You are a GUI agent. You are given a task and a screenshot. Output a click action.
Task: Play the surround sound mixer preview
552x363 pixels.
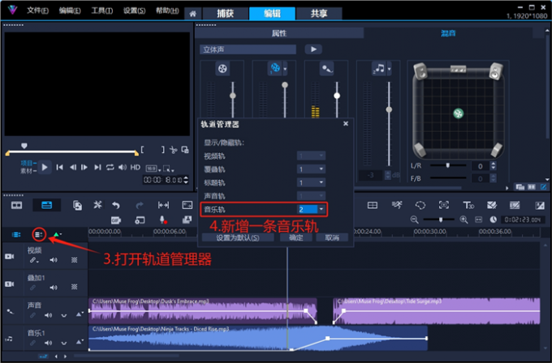point(313,49)
